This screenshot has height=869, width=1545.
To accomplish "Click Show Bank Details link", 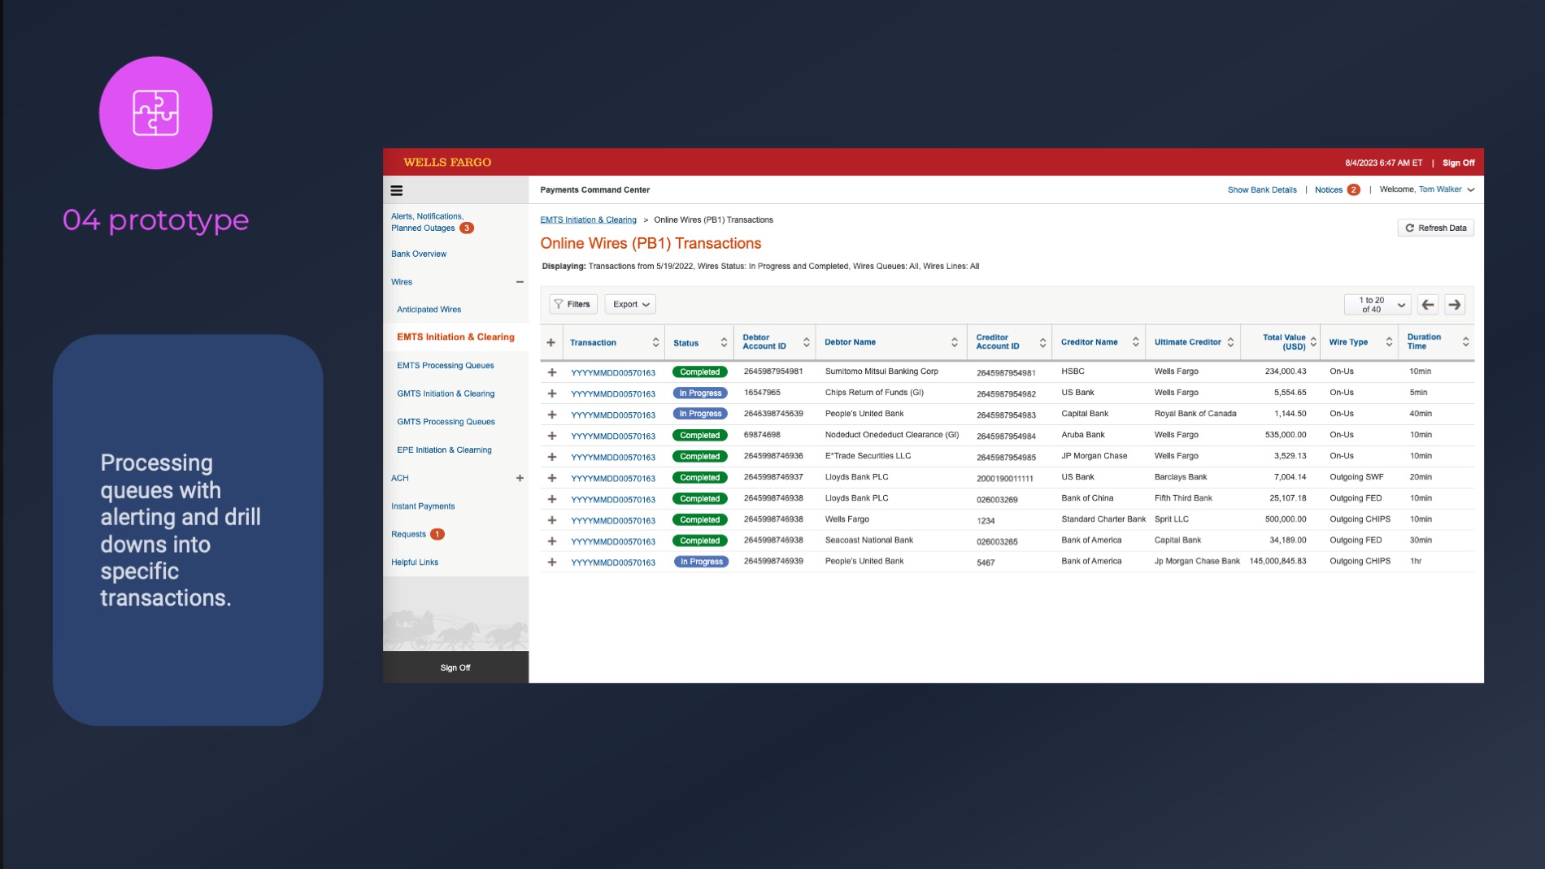I will tap(1261, 190).
